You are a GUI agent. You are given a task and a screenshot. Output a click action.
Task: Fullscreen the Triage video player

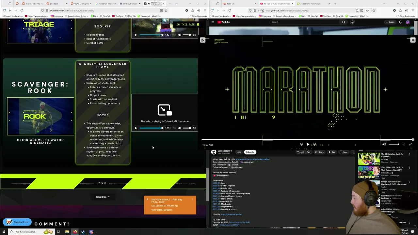pyautogui.click(x=194, y=35)
